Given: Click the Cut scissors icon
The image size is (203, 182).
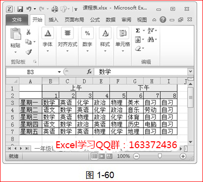Looking at the screenshot, I should coord(28,32).
